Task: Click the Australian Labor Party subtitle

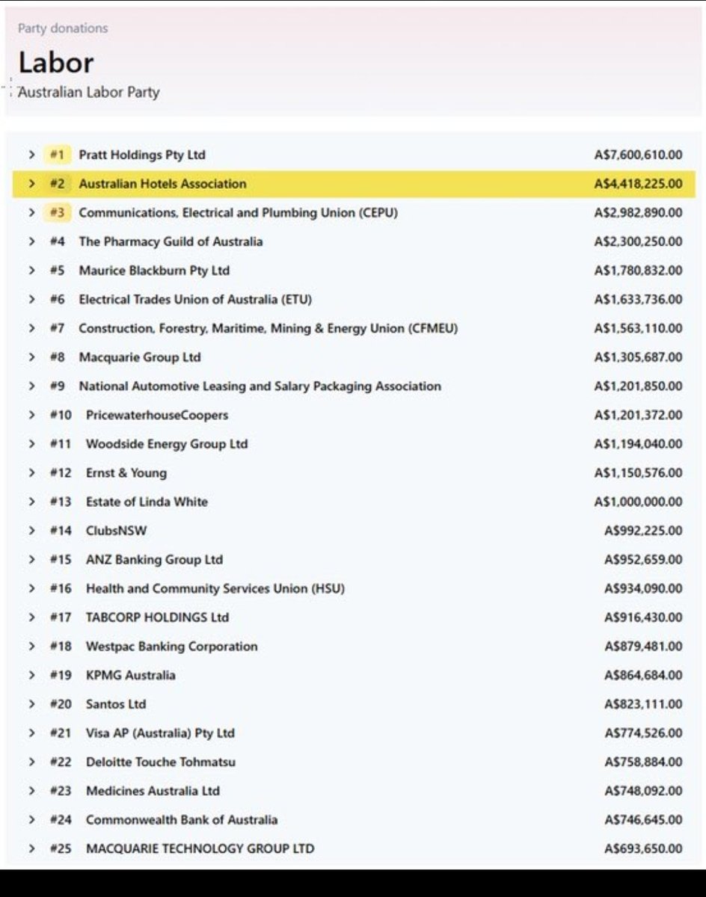Action: [88, 93]
